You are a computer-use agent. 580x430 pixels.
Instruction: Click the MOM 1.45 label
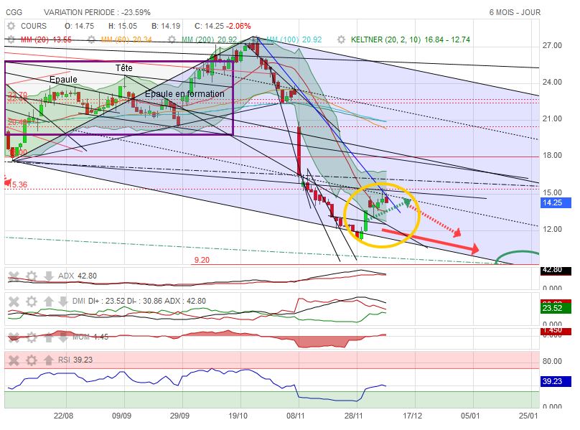coord(90,337)
